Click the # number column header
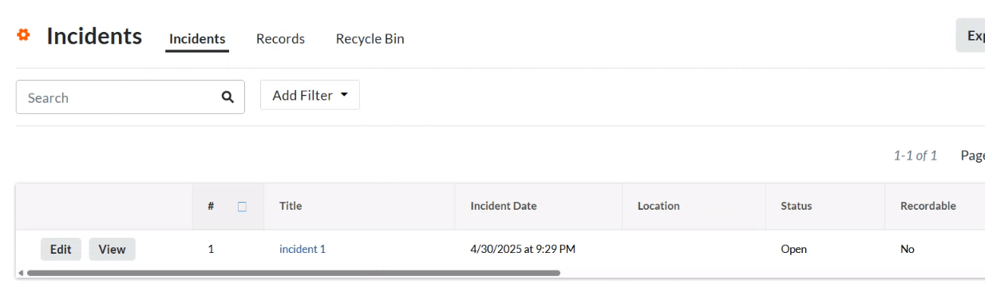The height and width of the screenshot is (300, 985). click(211, 206)
